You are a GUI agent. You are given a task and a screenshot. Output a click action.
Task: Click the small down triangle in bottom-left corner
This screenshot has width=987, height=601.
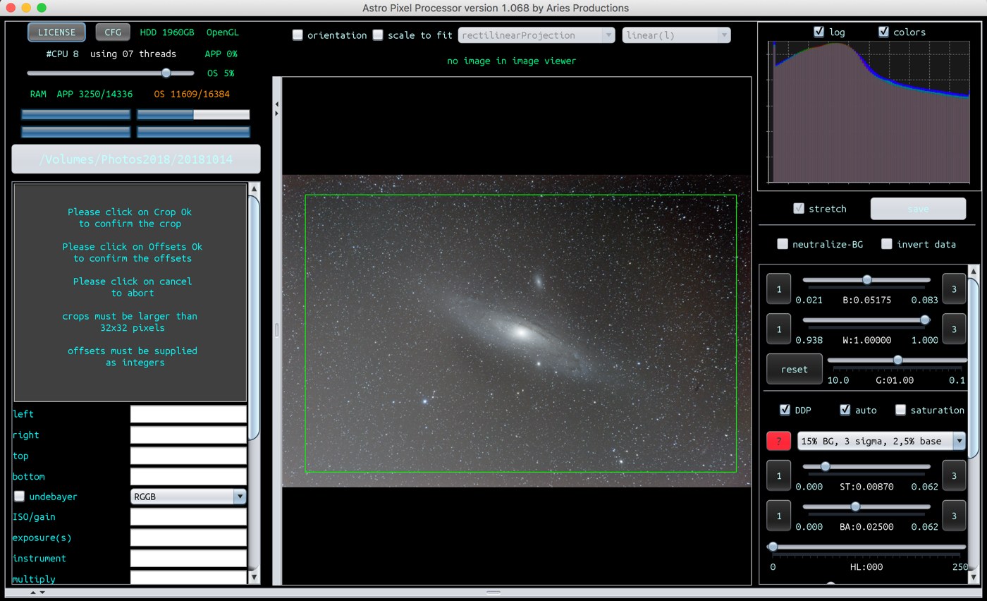click(42, 593)
